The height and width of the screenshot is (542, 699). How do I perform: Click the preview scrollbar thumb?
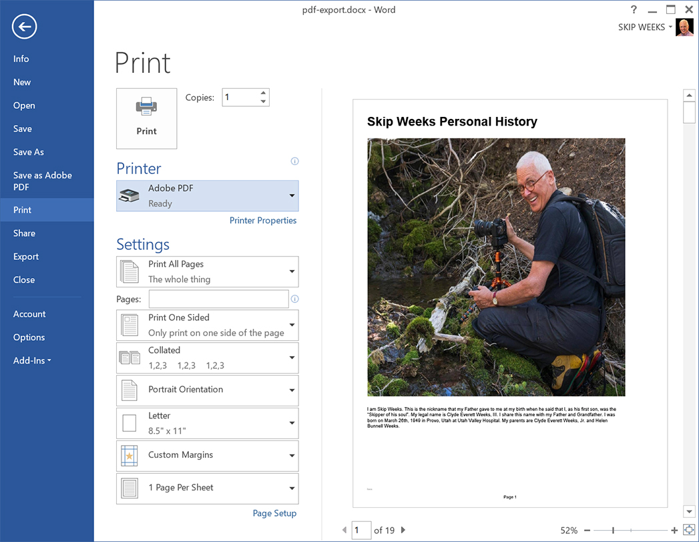(689, 112)
